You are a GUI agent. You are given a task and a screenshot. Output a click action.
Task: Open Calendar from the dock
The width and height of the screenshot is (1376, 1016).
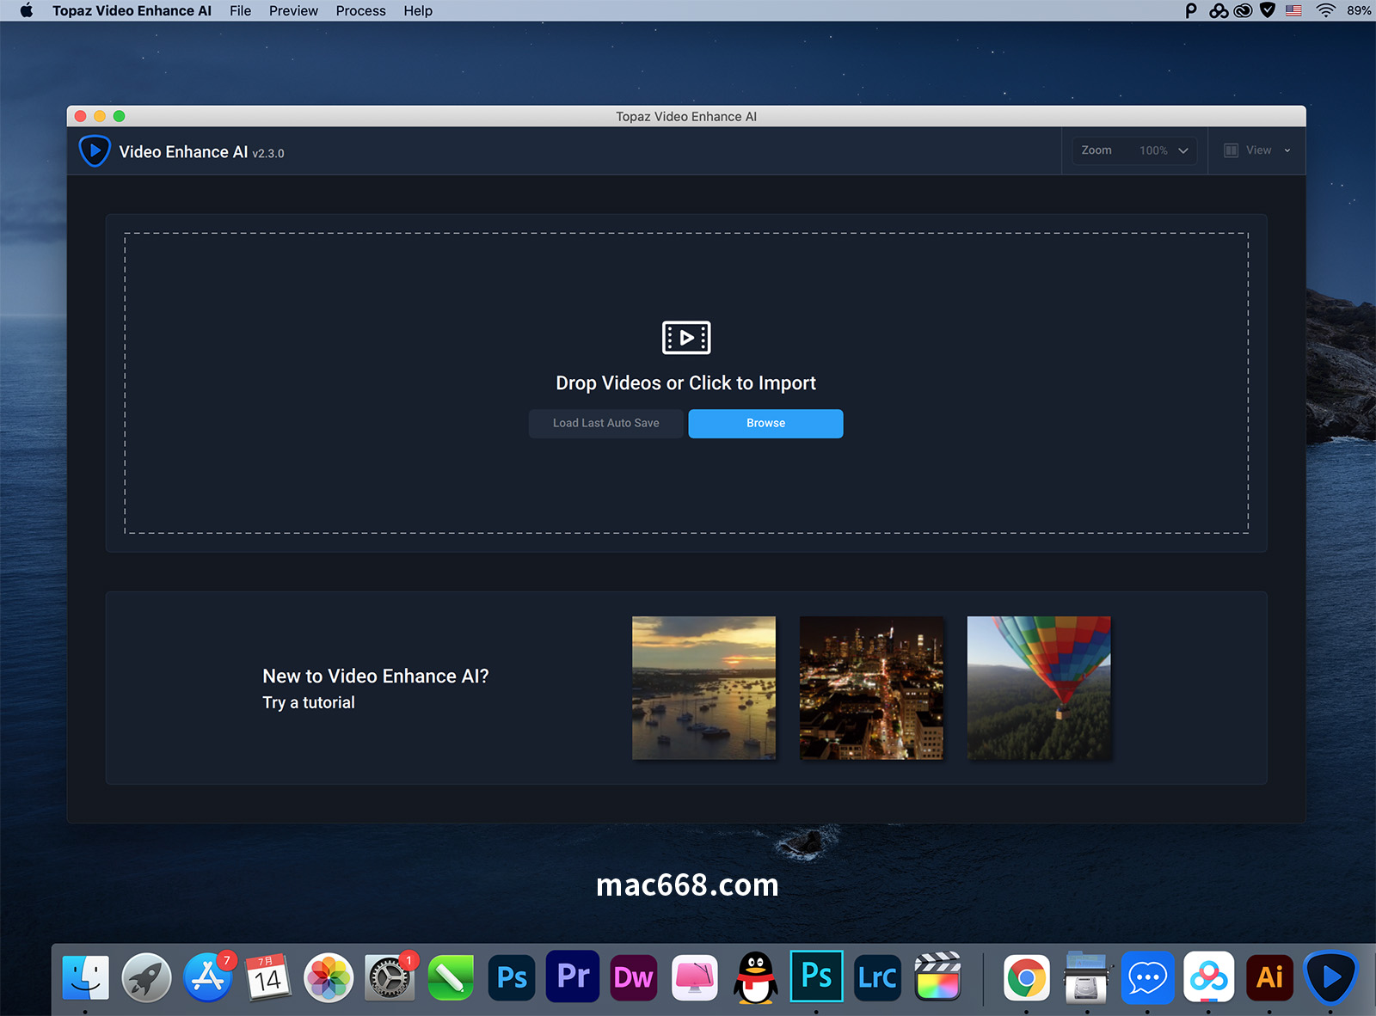click(267, 977)
